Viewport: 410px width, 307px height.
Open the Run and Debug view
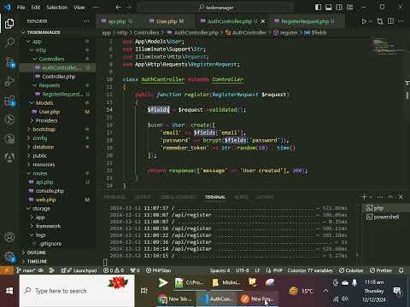click(9, 82)
